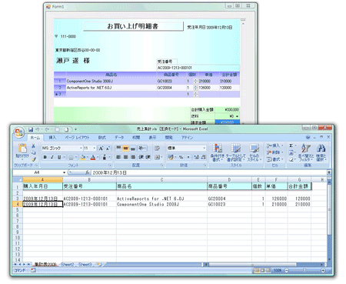Open the Font dialog launcher
The height and width of the screenshot is (284, 346).
coord(110,165)
